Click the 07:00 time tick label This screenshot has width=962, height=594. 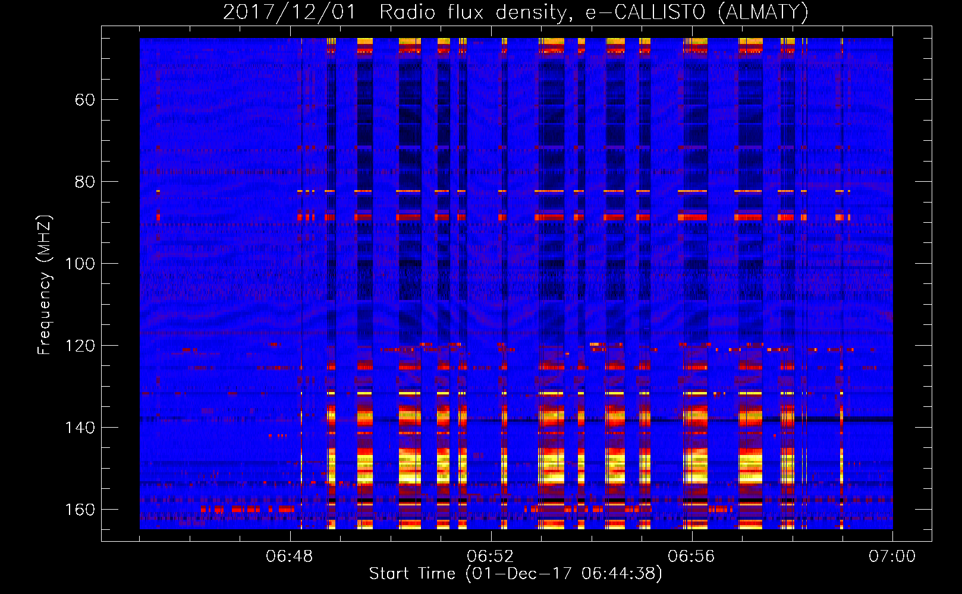point(892,557)
